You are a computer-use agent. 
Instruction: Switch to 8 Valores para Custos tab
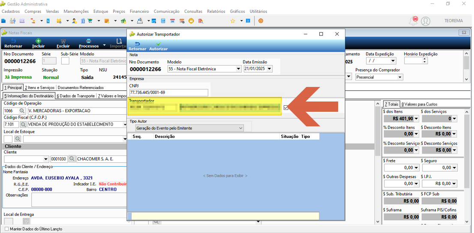click(x=419, y=104)
